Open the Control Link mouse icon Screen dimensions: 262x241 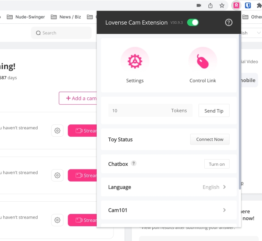tap(203, 61)
